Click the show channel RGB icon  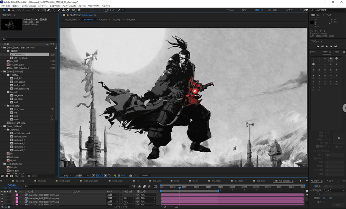pyautogui.click(x=115, y=175)
